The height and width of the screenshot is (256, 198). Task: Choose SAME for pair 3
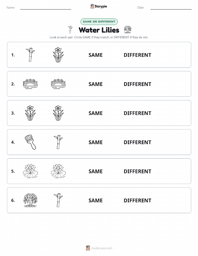tap(96, 113)
